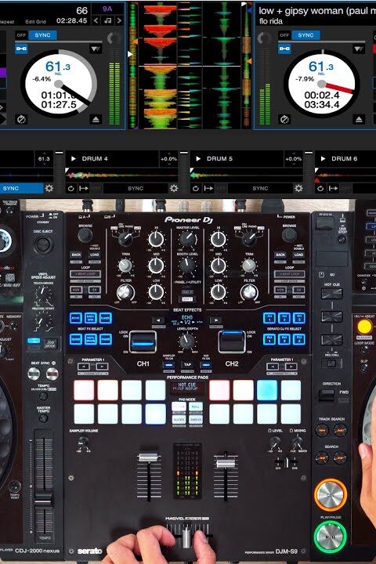Open DRUM 4 slot settings gear
Image resolution: width=376 pixels, height=564 pixels.
174,188
